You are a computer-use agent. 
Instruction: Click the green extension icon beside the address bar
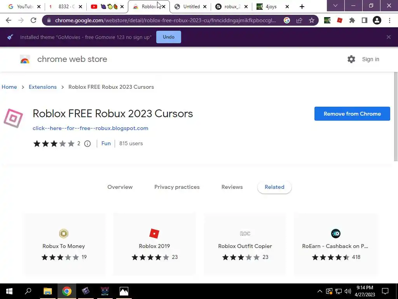(327, 20)
